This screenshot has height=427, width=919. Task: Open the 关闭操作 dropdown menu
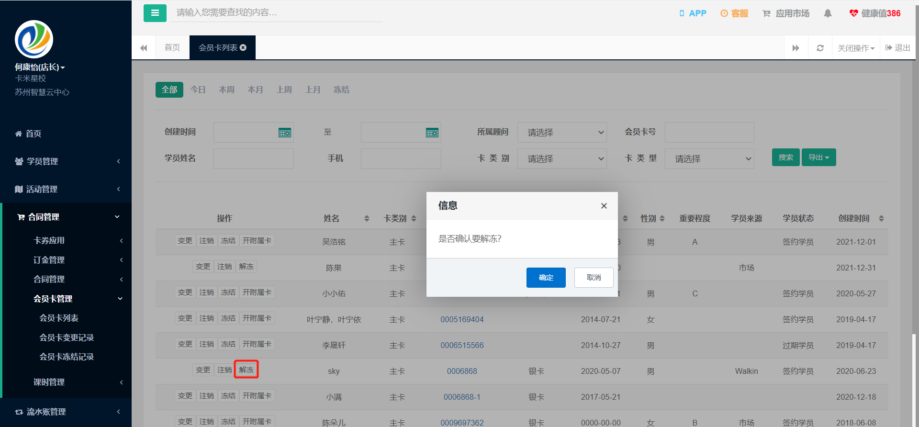[856, 48]
